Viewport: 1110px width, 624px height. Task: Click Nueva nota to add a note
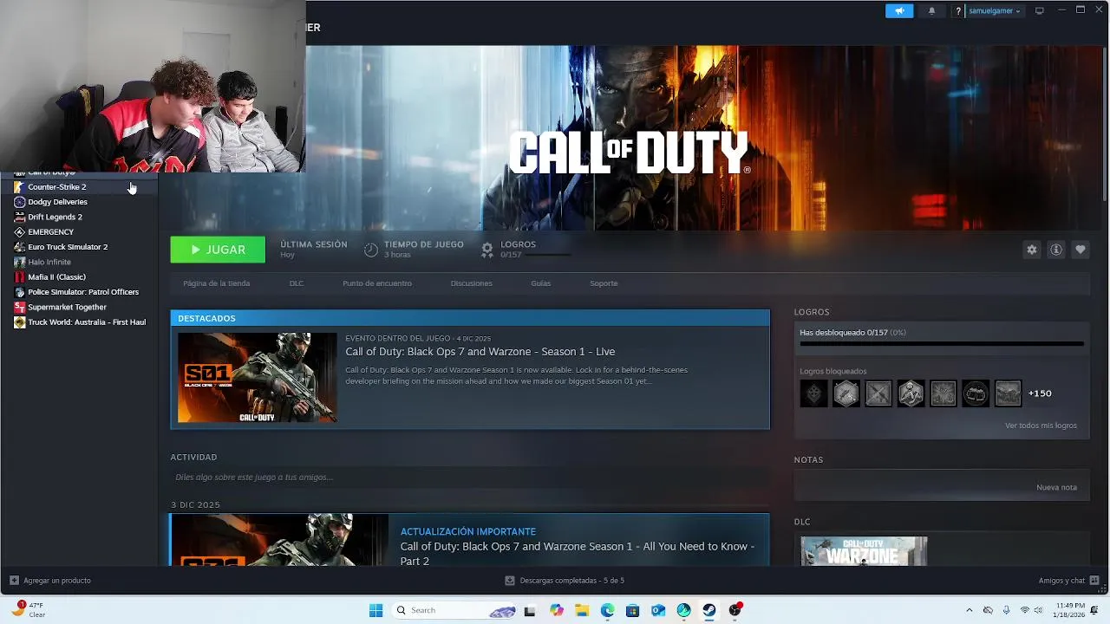pyautogui.click(x=1056, y=487)
